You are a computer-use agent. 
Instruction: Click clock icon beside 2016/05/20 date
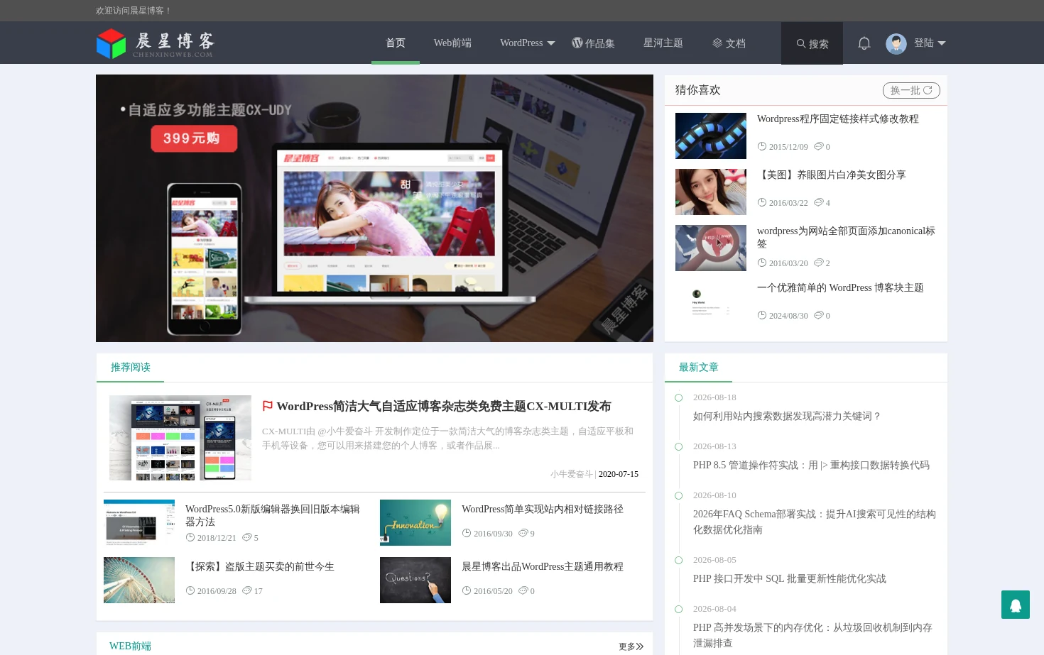pyautogui.click(x=467, y=590)
